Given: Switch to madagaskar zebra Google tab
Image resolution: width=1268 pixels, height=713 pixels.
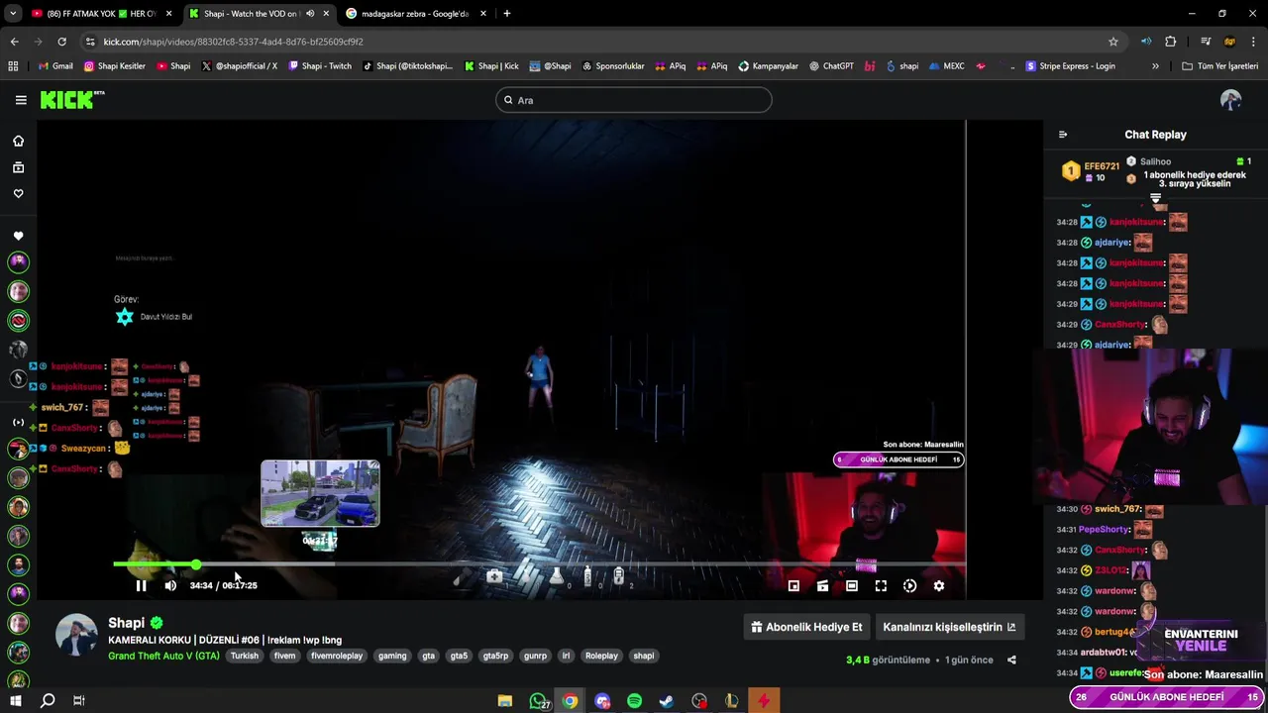Looking at the screenshot, I should tap(415, 14).
